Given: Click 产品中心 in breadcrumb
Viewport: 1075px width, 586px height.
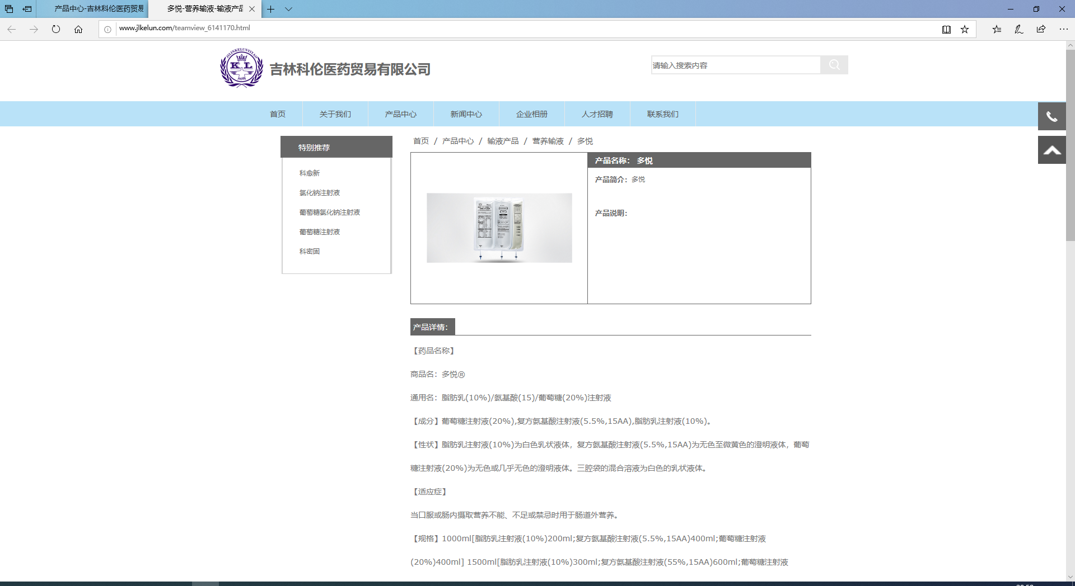Looking at the screenshot, I should pos(458,141).
